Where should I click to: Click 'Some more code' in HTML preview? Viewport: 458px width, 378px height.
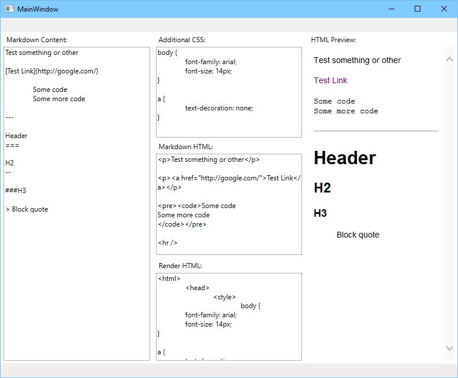tap(346, 111)
